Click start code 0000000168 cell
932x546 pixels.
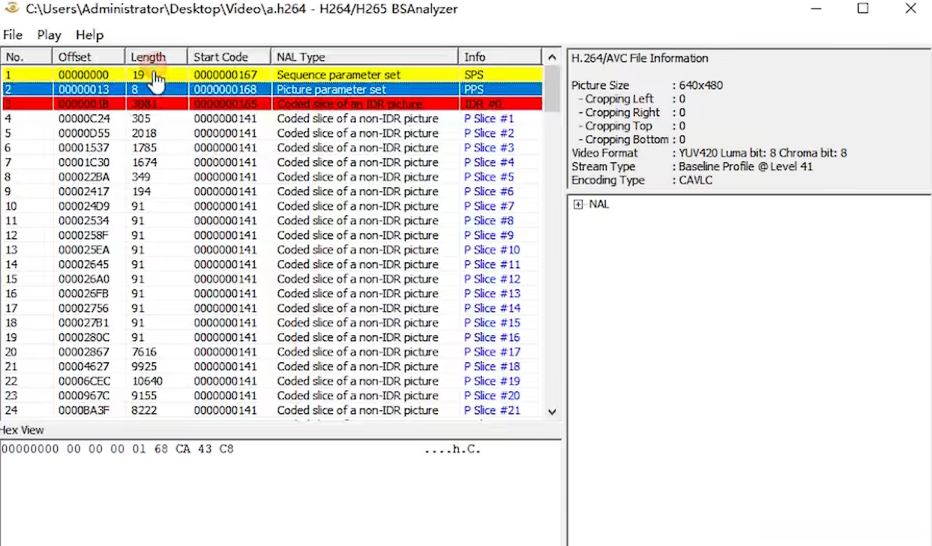pos(226,89)
